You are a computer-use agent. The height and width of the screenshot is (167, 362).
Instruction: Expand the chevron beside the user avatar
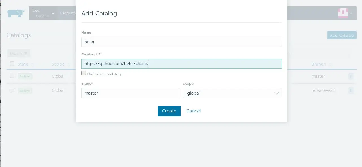coord(351,13)
